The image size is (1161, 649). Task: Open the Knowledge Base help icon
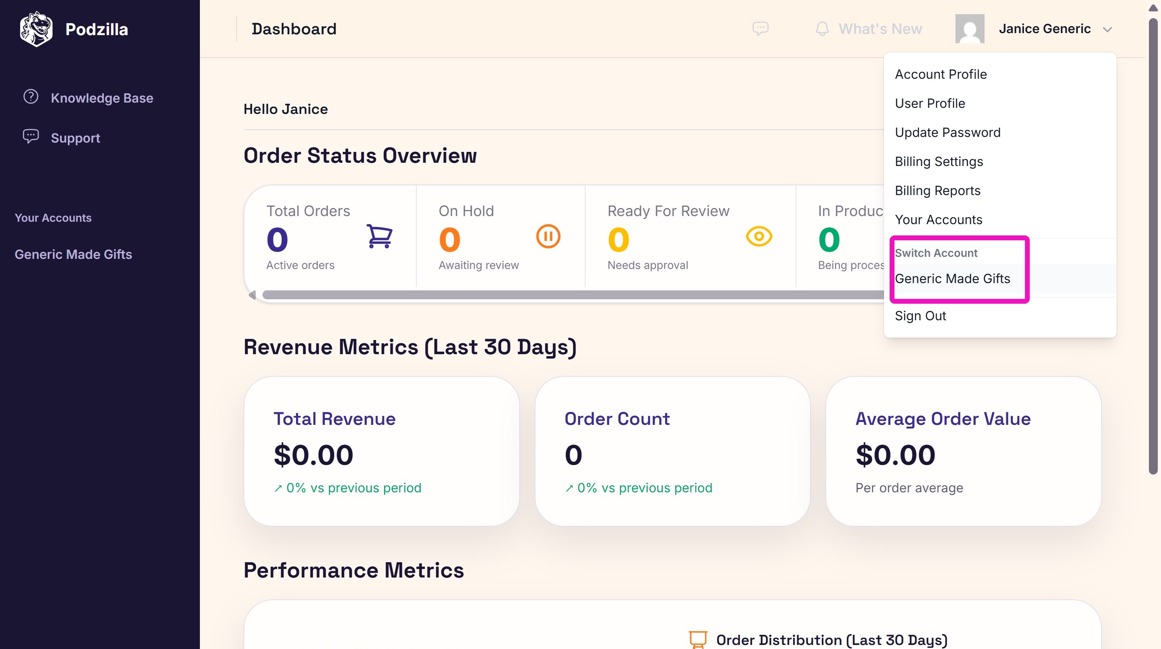click(x=31, y=97)
